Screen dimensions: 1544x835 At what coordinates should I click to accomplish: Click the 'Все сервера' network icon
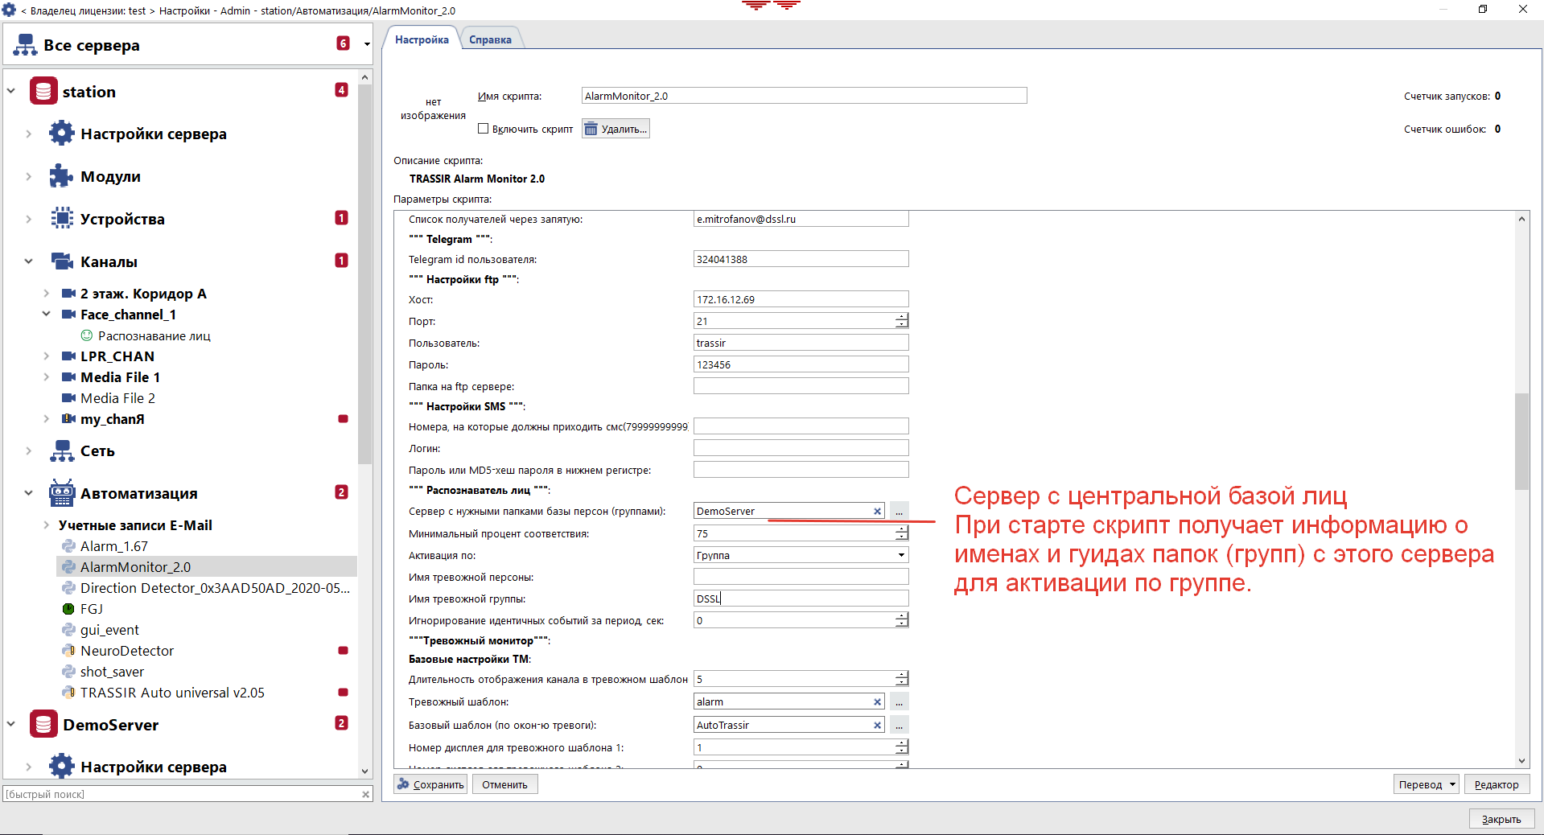25,45
